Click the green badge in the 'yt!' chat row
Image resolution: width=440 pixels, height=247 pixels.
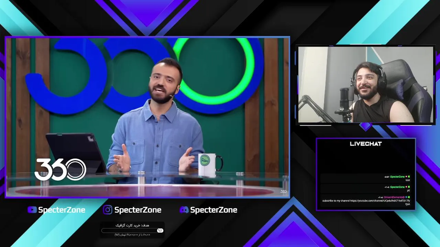(x=409, y=187)
